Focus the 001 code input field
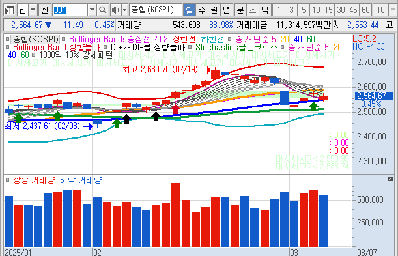Image resolution: width=398 pixels, height=256 pixels. [x=70, y=10]
